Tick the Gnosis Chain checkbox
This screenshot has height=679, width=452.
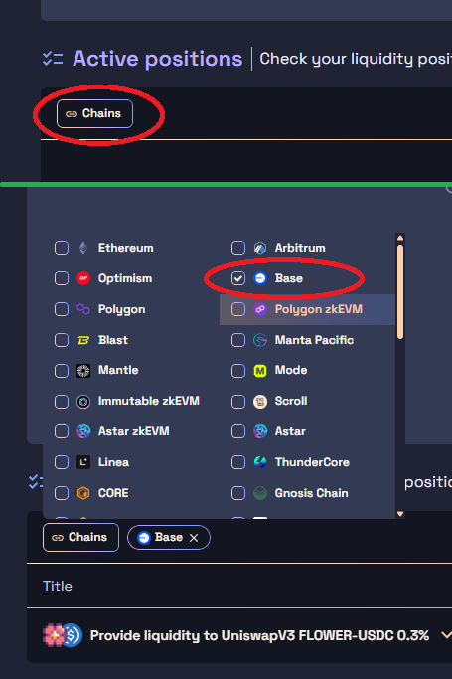238,493
